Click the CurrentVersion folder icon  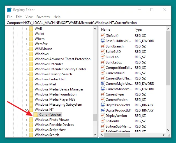click(36, 115)
